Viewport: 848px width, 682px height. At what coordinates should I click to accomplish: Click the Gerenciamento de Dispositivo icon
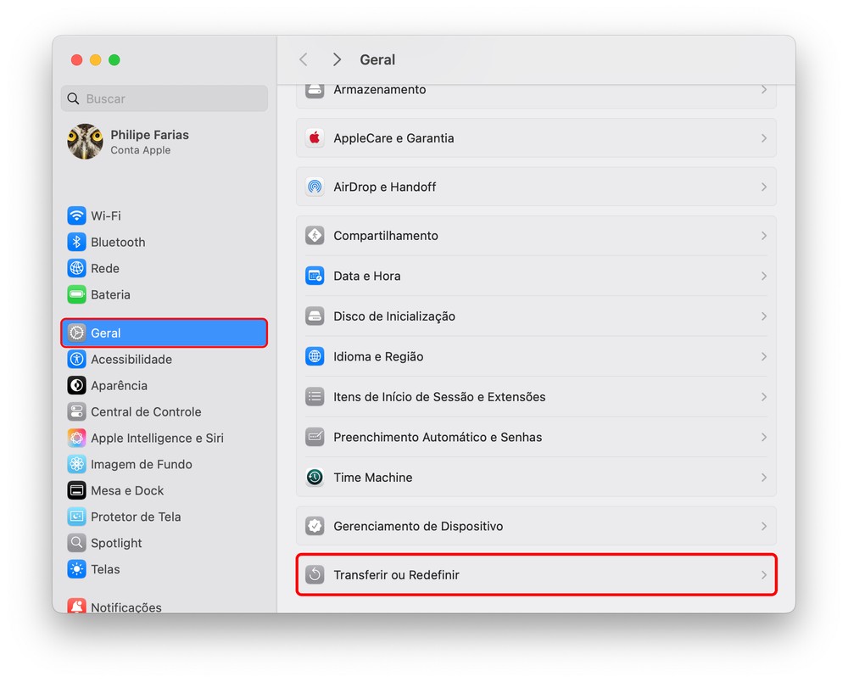point(315,526)
